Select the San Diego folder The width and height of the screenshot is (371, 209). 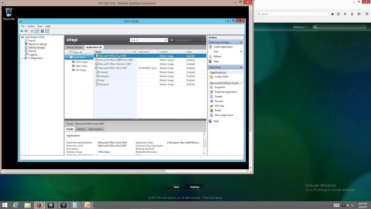(81, 70)
